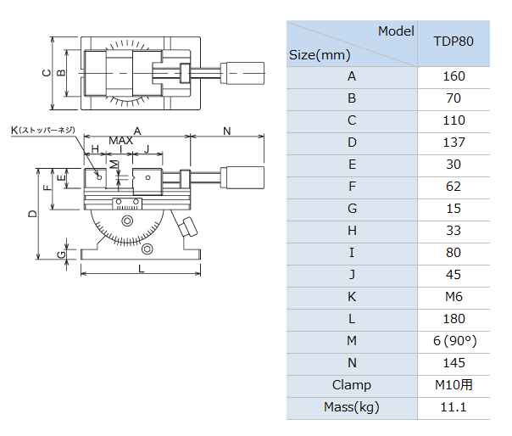Select the value 70 for dimension B
The width and height of the screenshot is (512, 436).
point(454,98)
